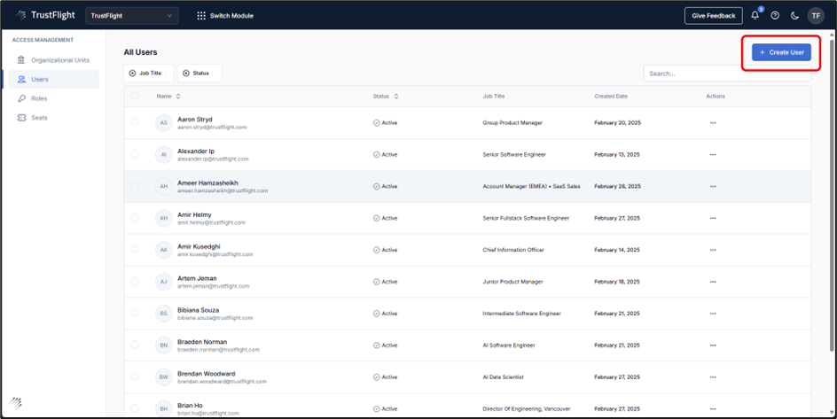Open actions menu for Amir Helmy
Screen dimensions: 837x419
pos(713,218)
